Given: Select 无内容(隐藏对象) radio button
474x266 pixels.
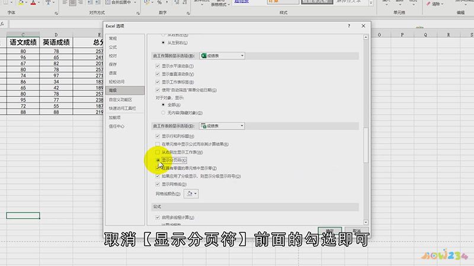Looking at the screenshot, I should click(164, 113).
